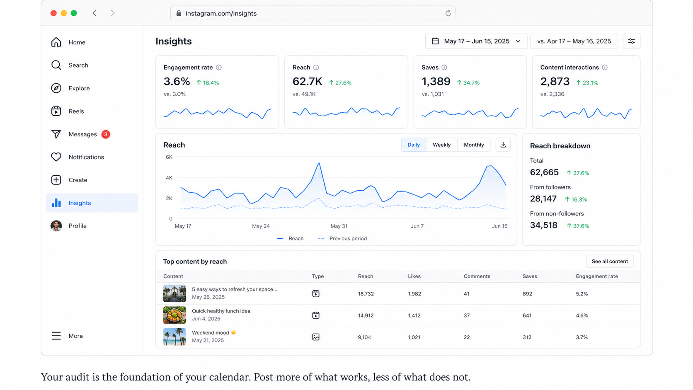Viewport: 693px width, 390px height.
Task: Click See all content button
Action: pyautogui.click(x=610, y=262)
